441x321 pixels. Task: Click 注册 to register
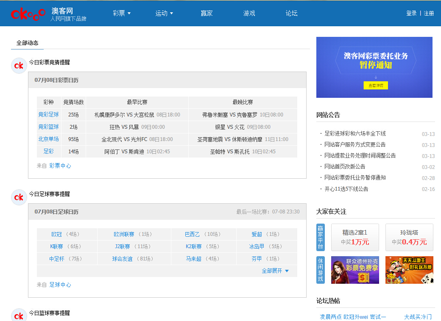pos(429,13)
